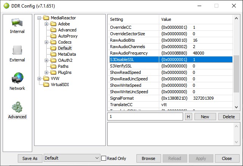
Task: Click the AutoProxy folder icon
Action: tap(53, 36)
